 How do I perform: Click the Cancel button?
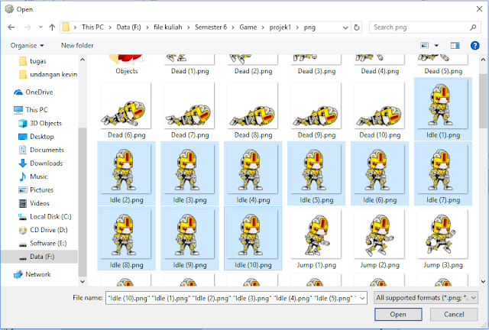click(x=454, y=315)
